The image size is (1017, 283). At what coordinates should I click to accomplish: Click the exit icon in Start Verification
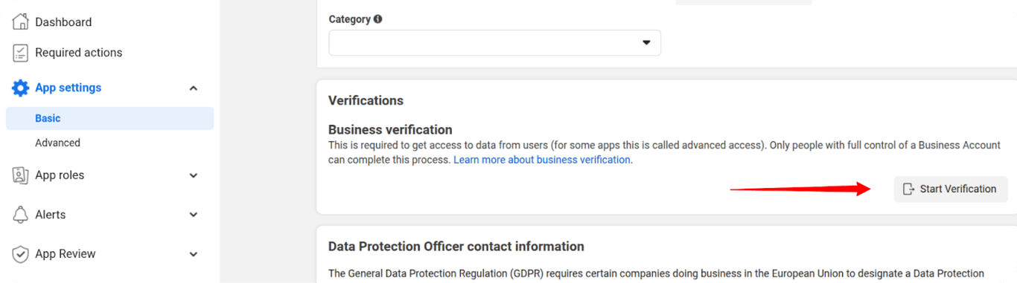coord(908,189)
